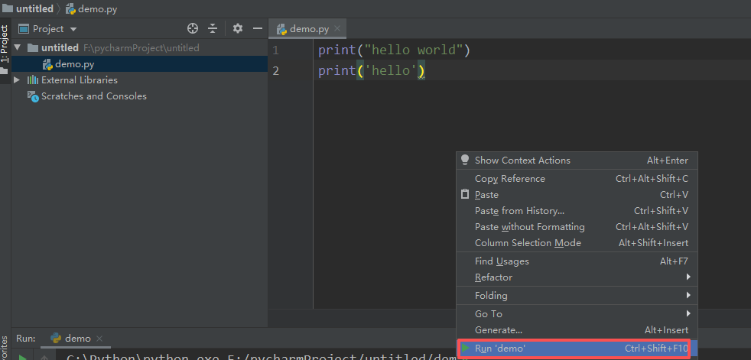Click the Scratches and Consoles icon

click(x=33, y=96)
